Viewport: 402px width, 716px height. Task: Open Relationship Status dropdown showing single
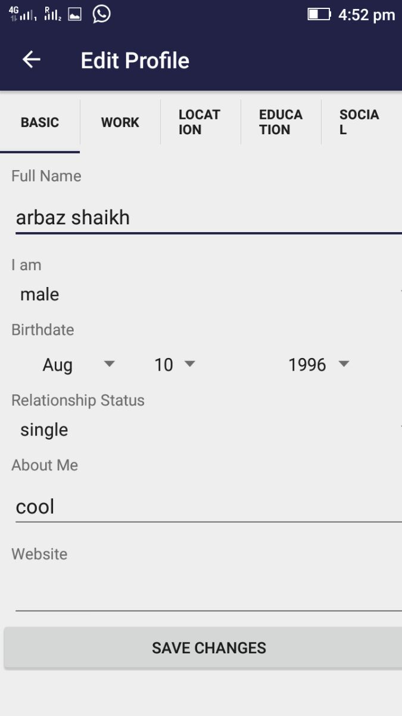tap(207, 430)
